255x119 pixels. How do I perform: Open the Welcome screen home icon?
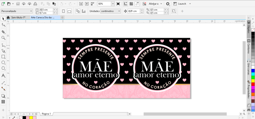coord(8,17)
